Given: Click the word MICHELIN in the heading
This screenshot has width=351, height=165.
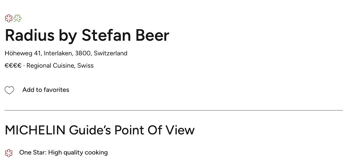Looking at the screenshot, I should 35,130.
